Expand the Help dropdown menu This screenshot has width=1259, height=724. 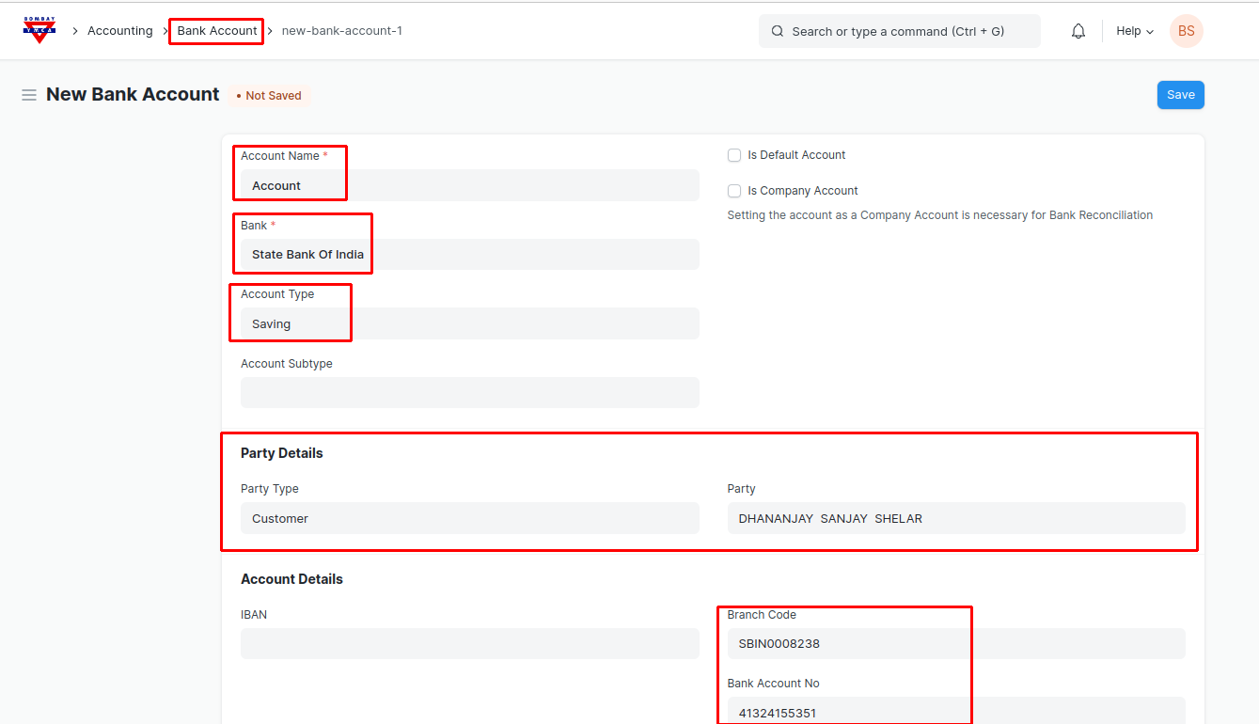click(1134, 31)
